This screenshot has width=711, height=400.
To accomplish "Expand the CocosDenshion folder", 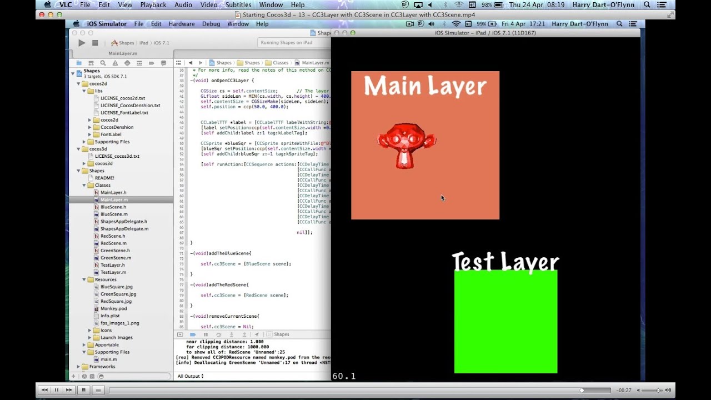I will [x=89, y=127].
